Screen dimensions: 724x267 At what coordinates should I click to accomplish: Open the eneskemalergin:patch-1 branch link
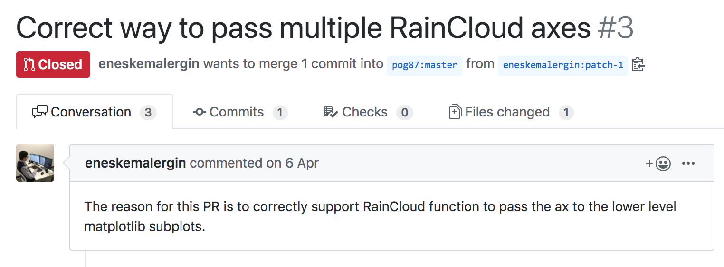(x=563, y=65)
